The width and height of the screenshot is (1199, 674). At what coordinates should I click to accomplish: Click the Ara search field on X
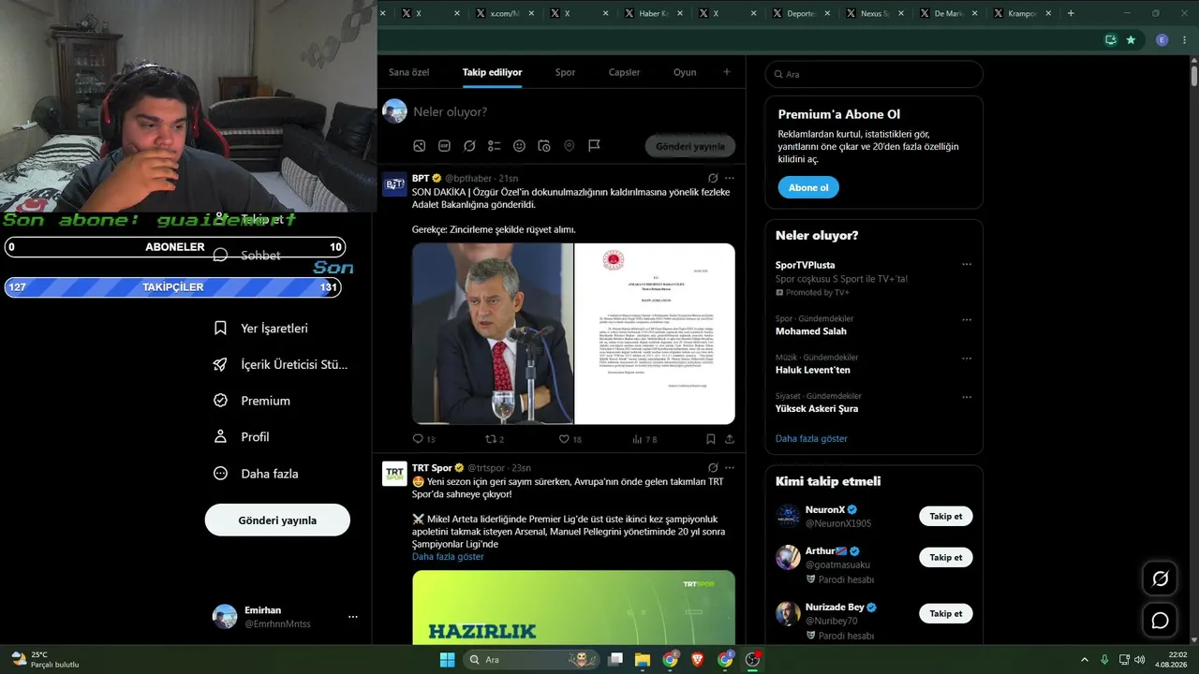pos(874,74)
